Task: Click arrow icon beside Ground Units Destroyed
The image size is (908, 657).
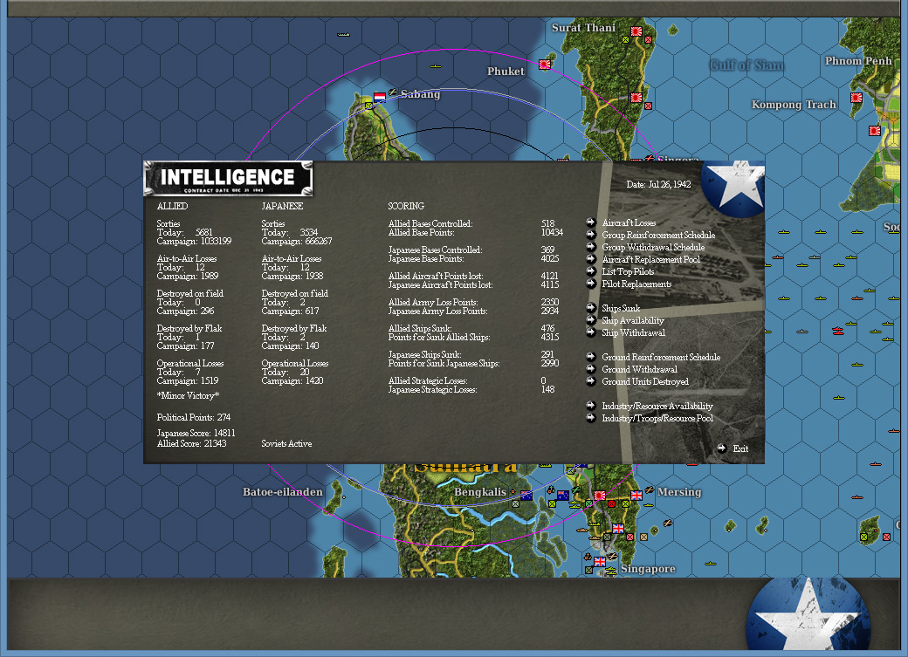Action: coord(591,381)
